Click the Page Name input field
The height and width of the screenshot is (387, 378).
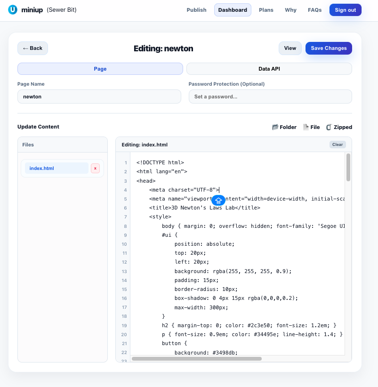pyautogui.click(x=99, y=96)
